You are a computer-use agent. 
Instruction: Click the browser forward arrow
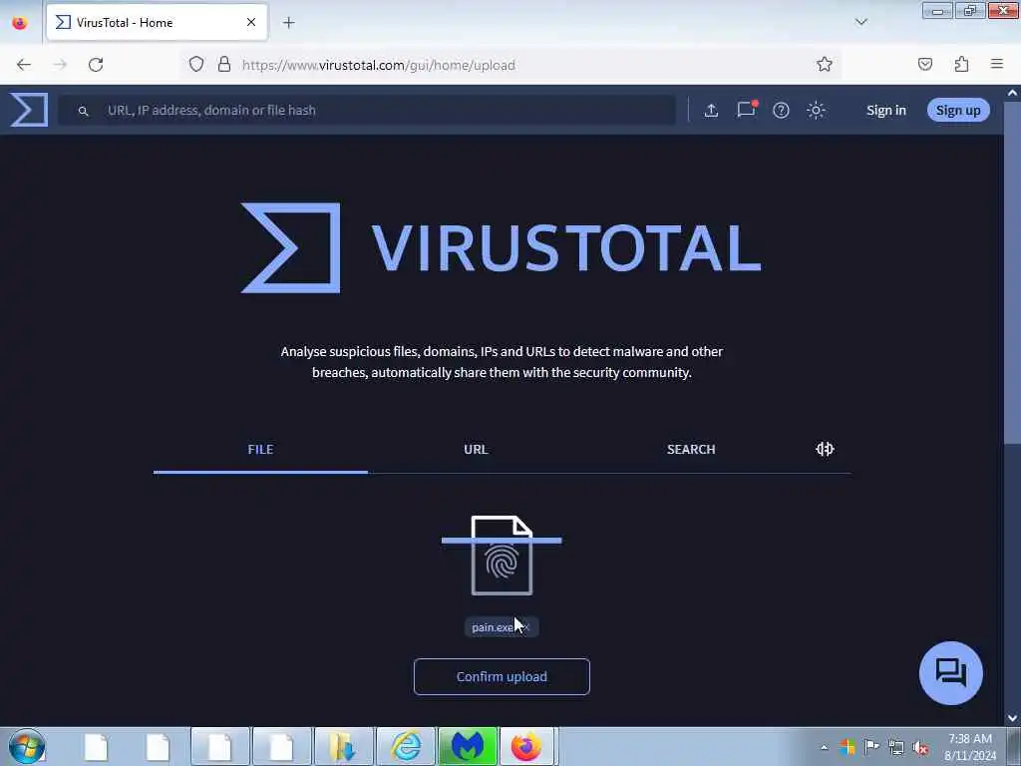pos(60,65)
